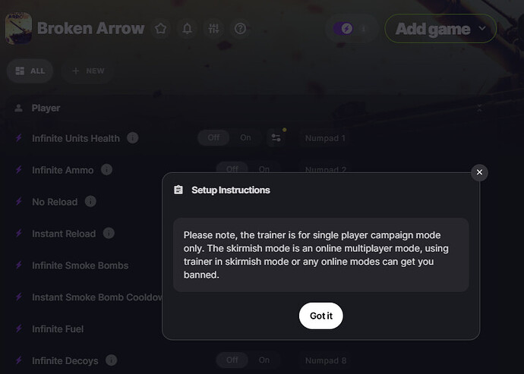Open the help question mark icon
This screenshot has height=374, width=524.
click(241, 29)
